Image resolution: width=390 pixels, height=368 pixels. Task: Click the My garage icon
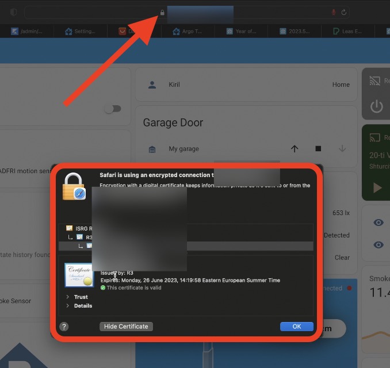pyautogui.click(x=152, y=149)
